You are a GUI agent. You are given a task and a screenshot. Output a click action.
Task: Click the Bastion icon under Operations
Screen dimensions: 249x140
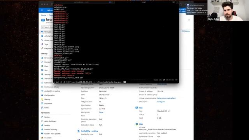pyautogui.click(x=42, y=117)
